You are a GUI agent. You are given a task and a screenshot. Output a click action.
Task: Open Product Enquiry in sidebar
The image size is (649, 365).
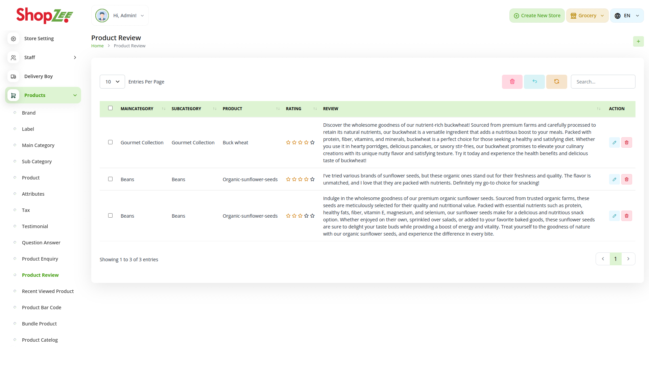[40, 259]
